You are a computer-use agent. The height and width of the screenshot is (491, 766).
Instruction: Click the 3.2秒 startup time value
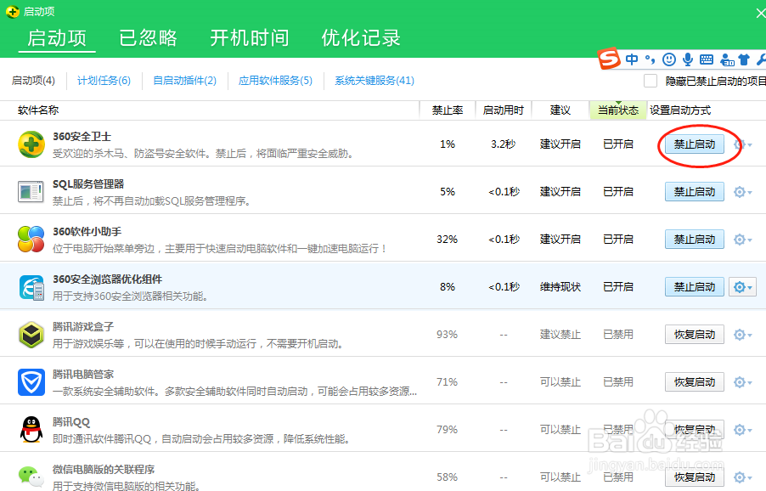[x=504, y=144]
